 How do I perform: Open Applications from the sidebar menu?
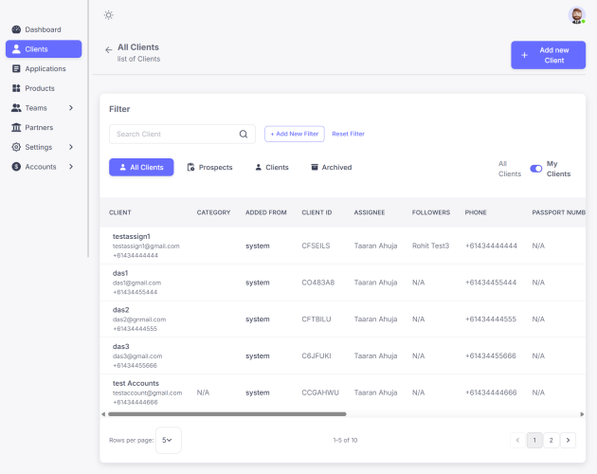[44, 68]
